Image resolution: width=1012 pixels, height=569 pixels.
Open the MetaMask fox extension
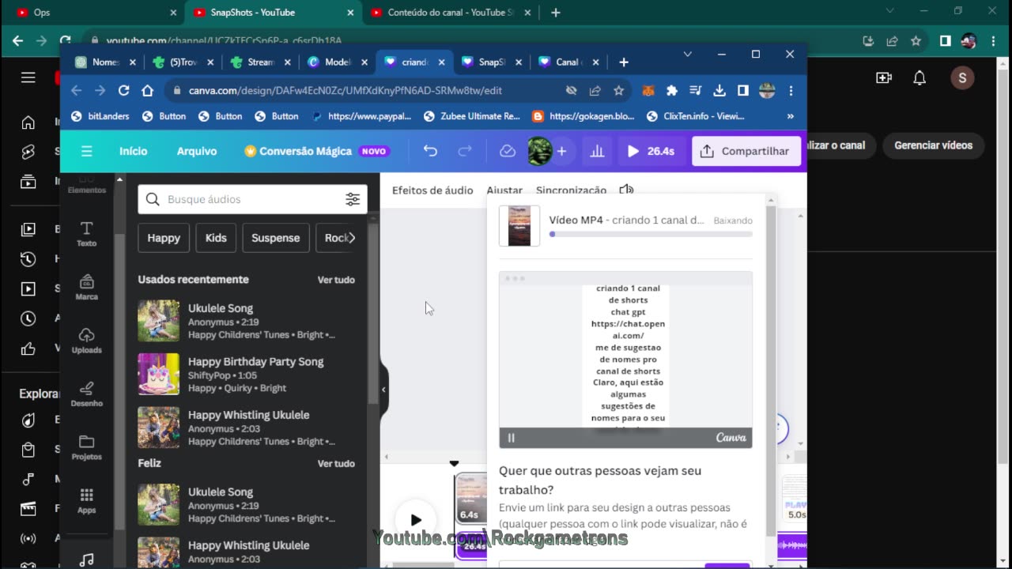click(648, 91)
